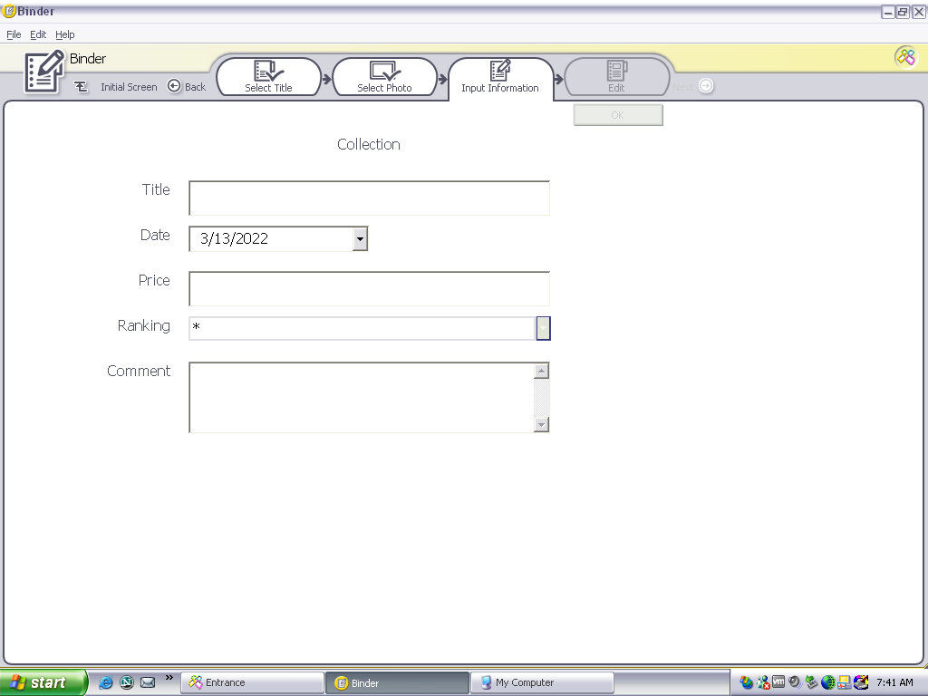Switch to the Select Photo step tab
928x696 pixels.
(384, 77)
